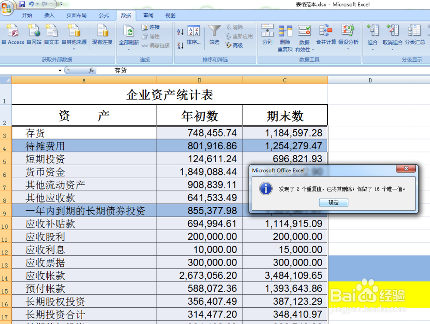Switch to the 视图 tab
Image resolution: width=430 pixels, height=324 pixels.
170,15
